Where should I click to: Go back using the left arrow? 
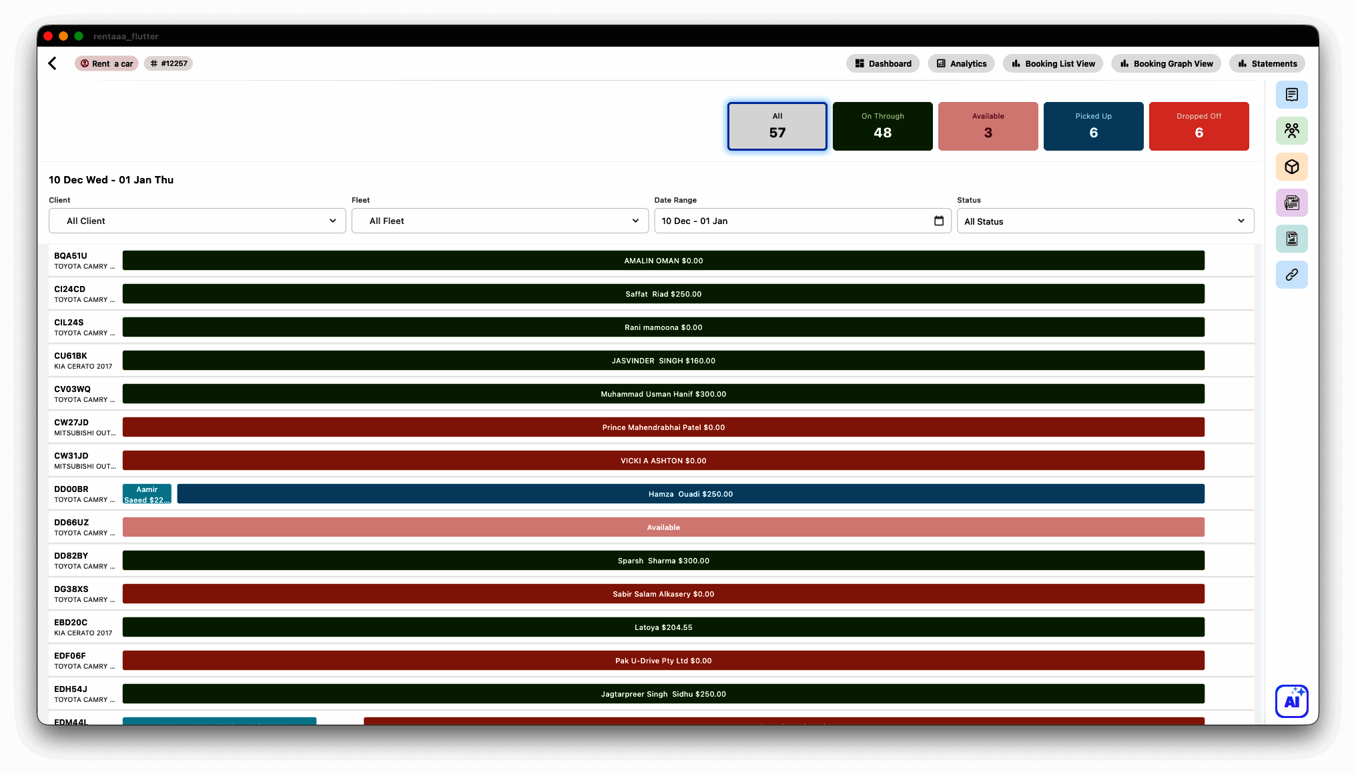[53, 63]
